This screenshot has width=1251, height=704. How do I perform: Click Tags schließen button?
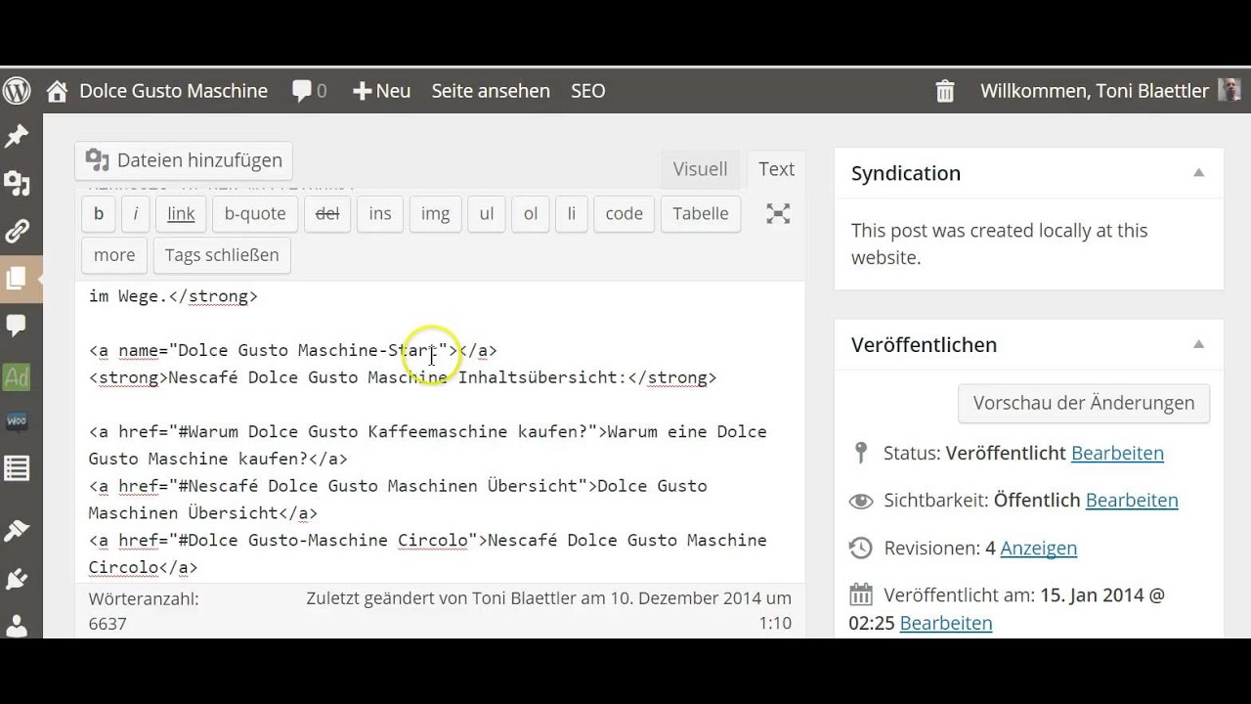222,255
